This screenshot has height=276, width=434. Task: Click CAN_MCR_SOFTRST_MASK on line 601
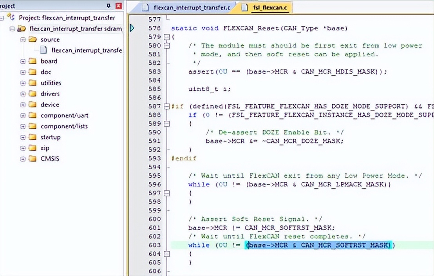coord(288,228)
